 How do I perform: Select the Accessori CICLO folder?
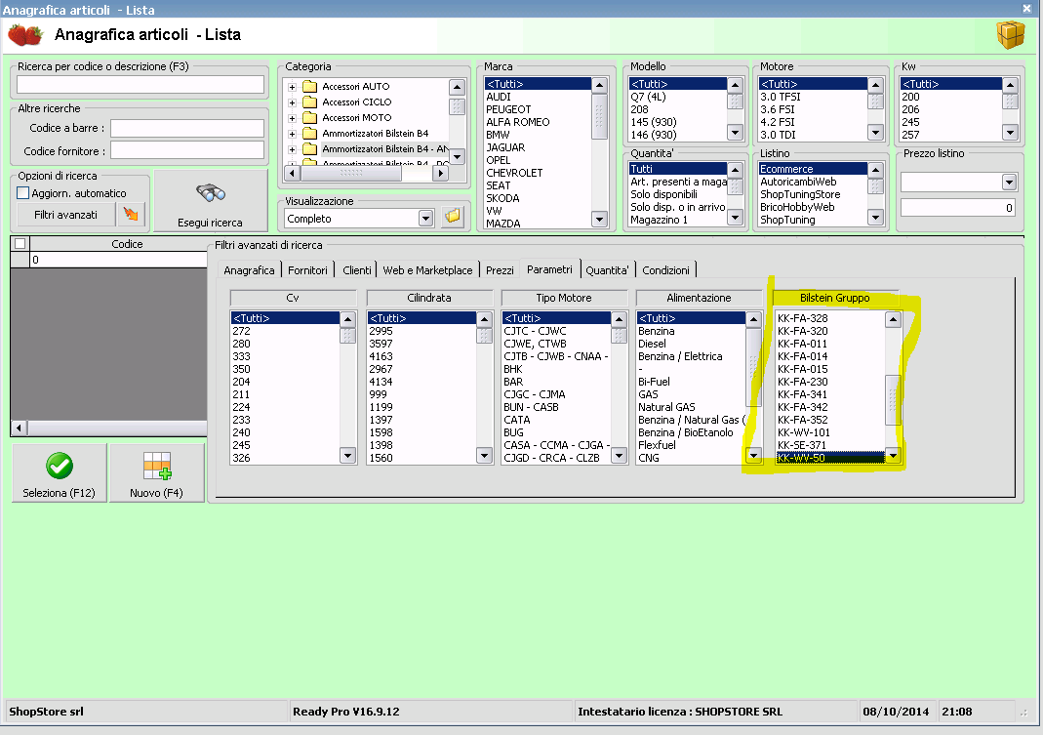coord(356,102)
